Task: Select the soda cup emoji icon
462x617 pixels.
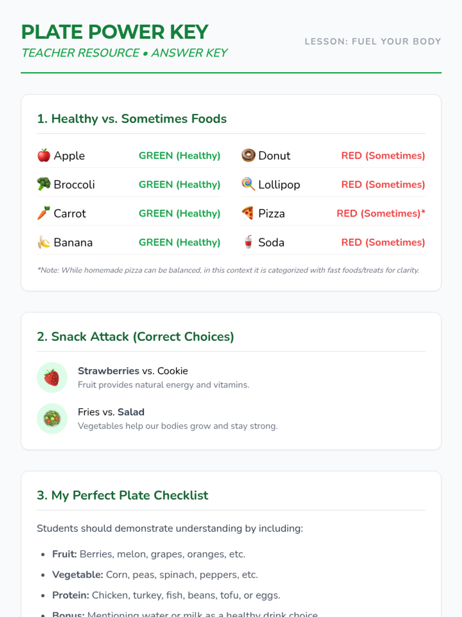Action: [248, 242]
